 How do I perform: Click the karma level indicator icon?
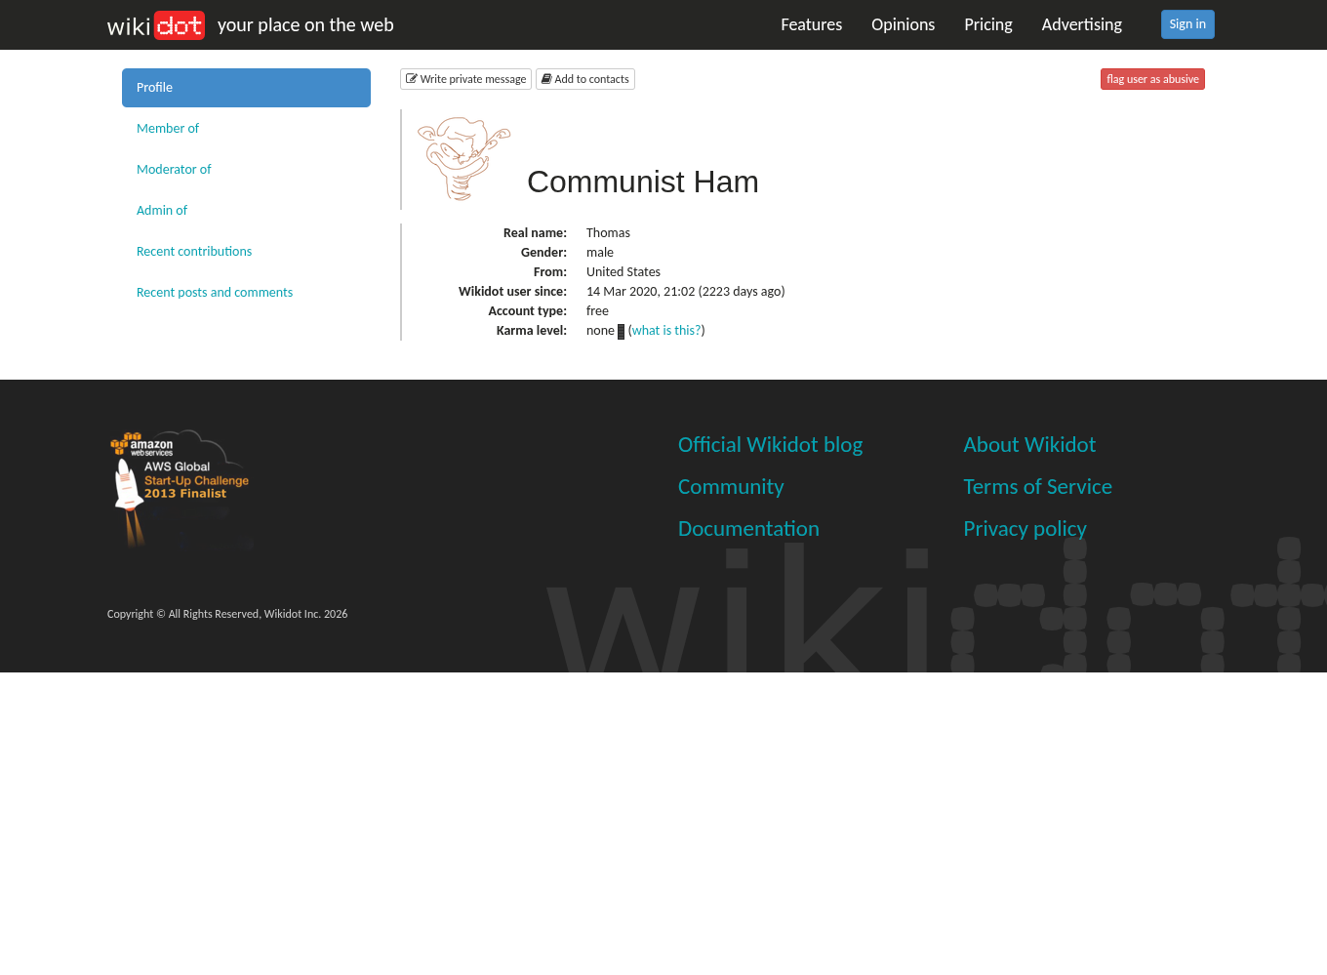(x=621, y=332)
